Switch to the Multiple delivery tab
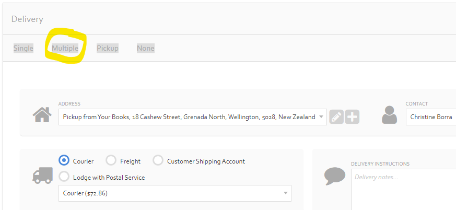The image size is (456, 210). pos(65,48)
